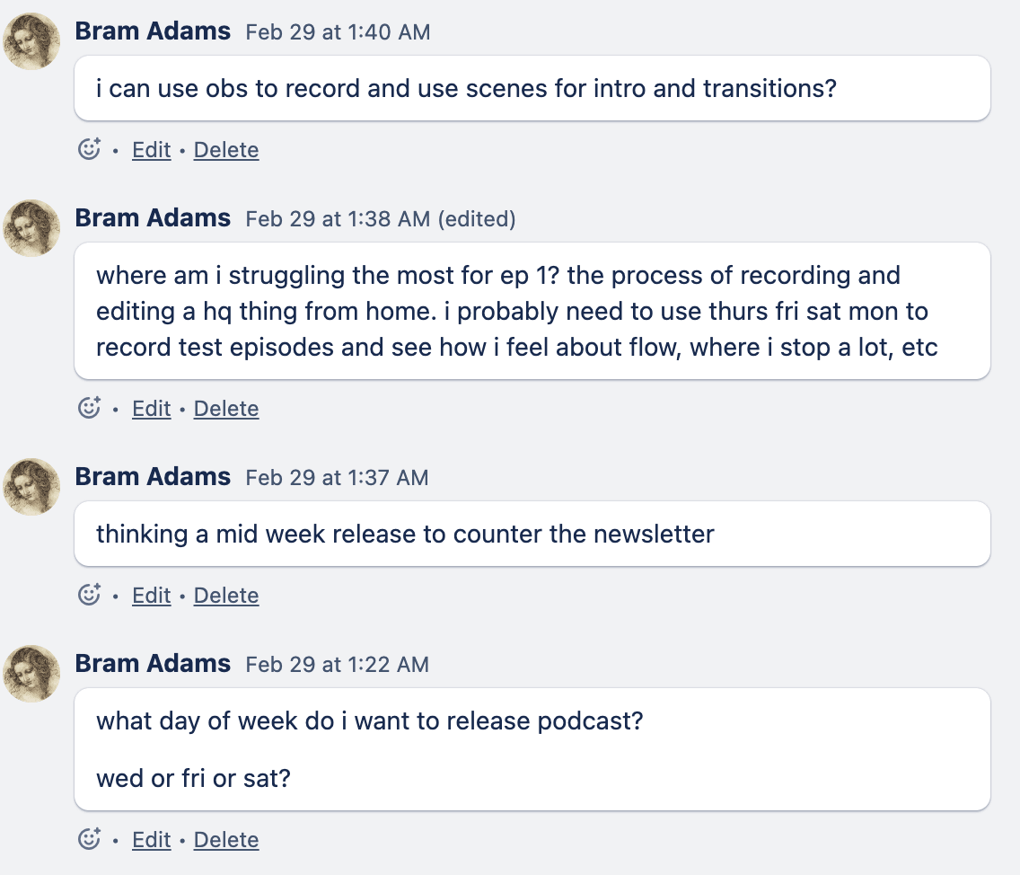Delete the newsletter counter comment
The width and height of the screenshot is (1020, 875).
click(x=226, y=595)
